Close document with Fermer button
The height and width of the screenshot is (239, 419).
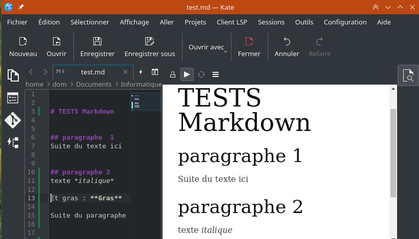(249, 47)
